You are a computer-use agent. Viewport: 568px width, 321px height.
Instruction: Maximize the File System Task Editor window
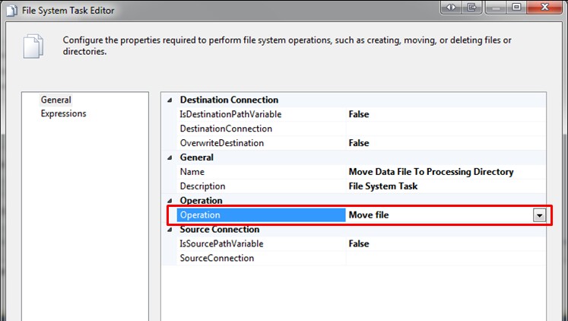516,8
